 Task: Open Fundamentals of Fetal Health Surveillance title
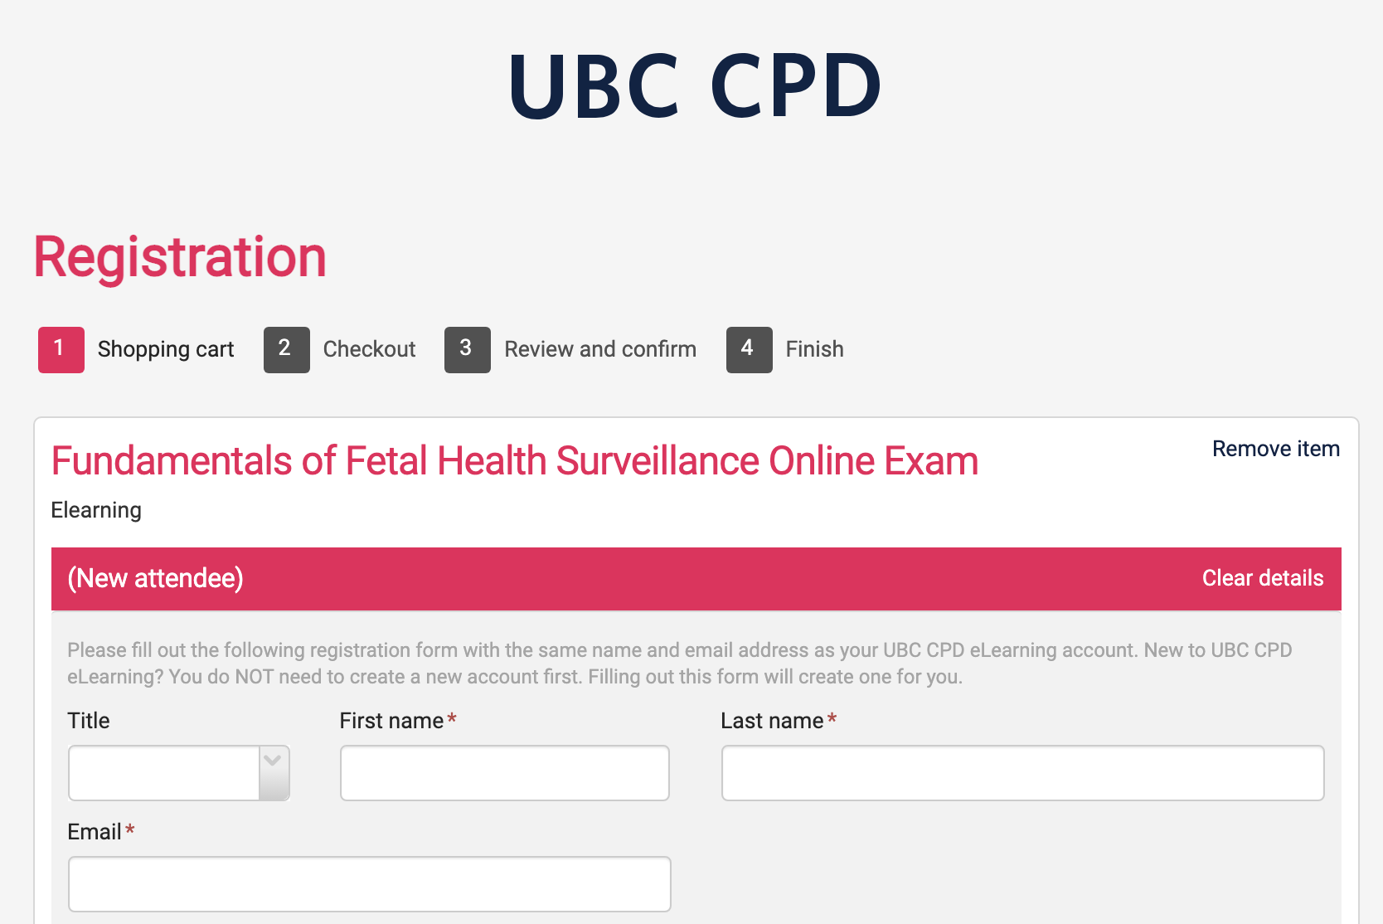[x=514, y=461]
